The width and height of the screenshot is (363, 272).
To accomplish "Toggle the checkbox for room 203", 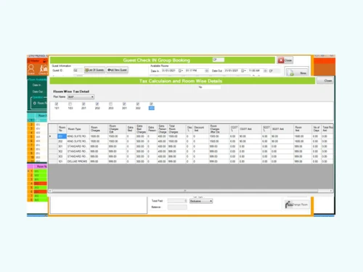I will (x=110, y=104).
